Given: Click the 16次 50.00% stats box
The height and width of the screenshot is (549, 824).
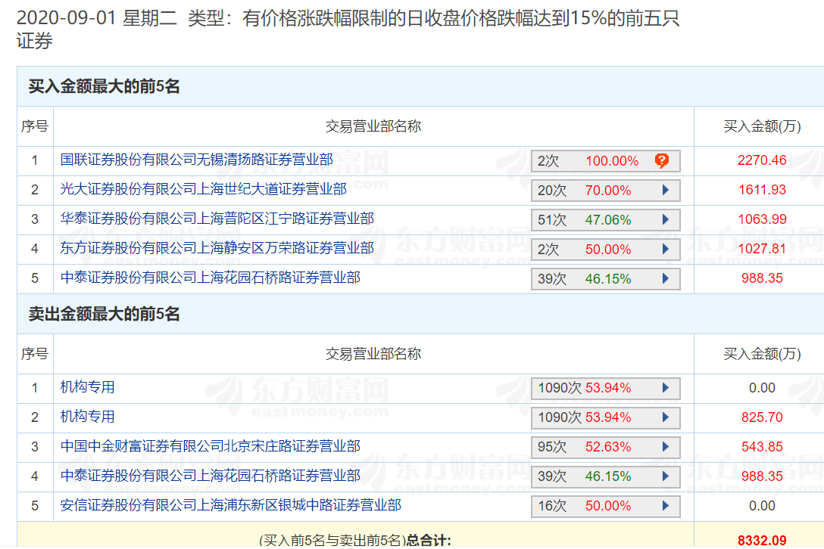Looking at the screenshot, I should 605,506.
